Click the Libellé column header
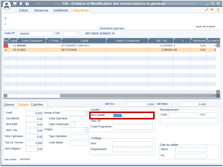Image resolution: width=223 pixels, height=167 pixels. click(x=84, y=41)
